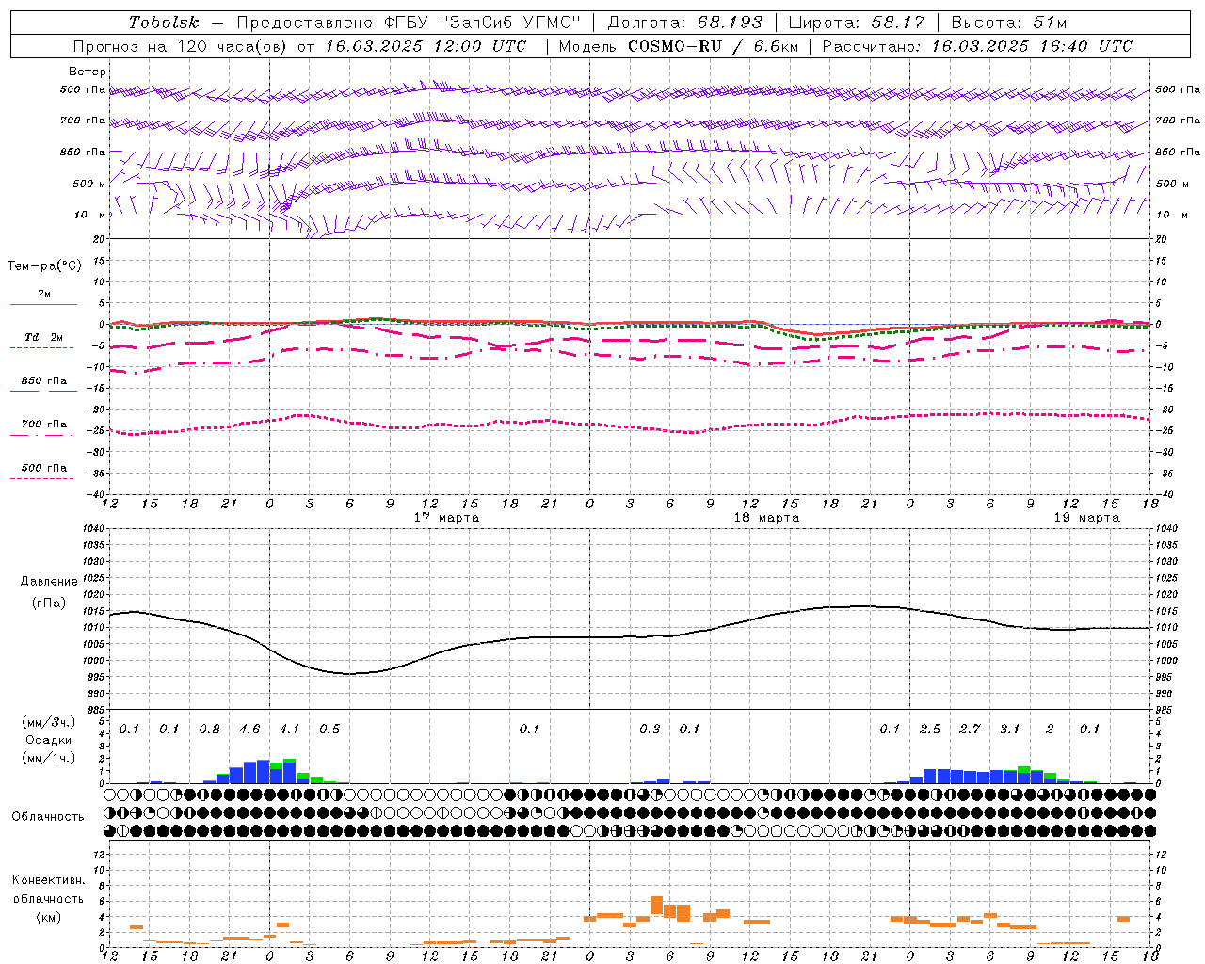Screen dimensions: 1205x964
Task: Click the "Осадки" precipitation label
Action: [49, 740]
